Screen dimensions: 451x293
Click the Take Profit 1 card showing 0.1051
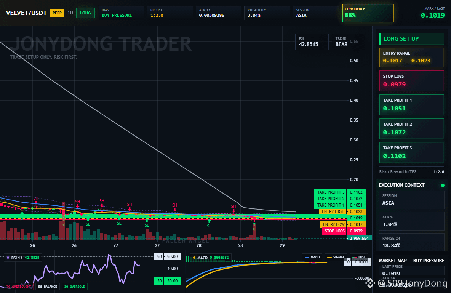tap(412, 105)
